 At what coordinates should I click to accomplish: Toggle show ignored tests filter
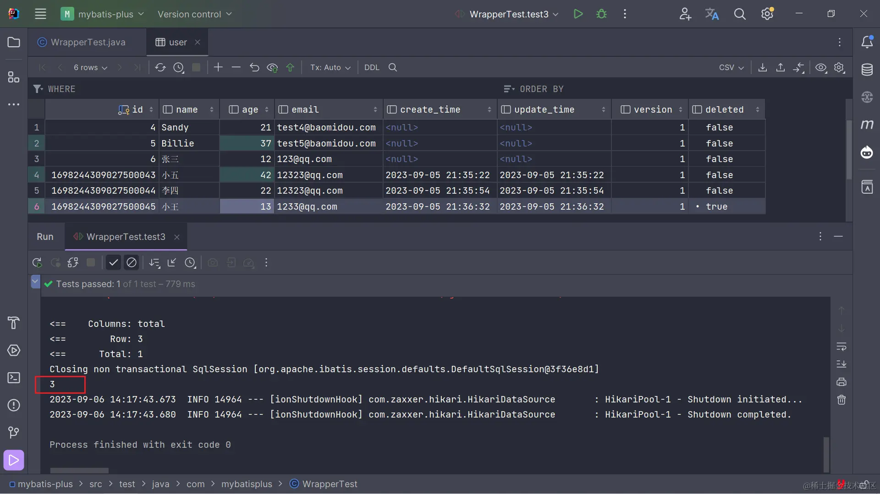tap(132, 262)
